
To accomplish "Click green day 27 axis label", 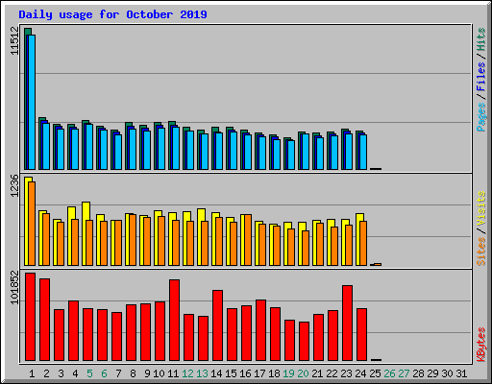I will pos(404,373).
